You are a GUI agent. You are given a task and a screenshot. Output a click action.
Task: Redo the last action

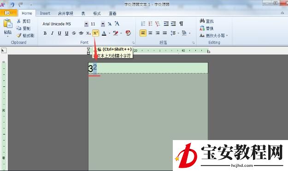click(x=21, y=4)
